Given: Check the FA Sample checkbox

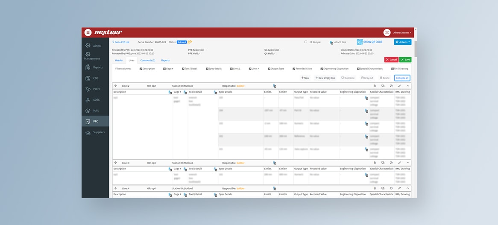Looking at the screenshot, I should click(x=306, y=42).
